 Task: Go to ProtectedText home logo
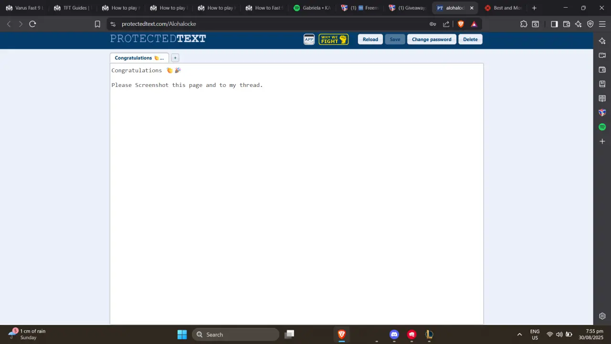tap(158, 39)
